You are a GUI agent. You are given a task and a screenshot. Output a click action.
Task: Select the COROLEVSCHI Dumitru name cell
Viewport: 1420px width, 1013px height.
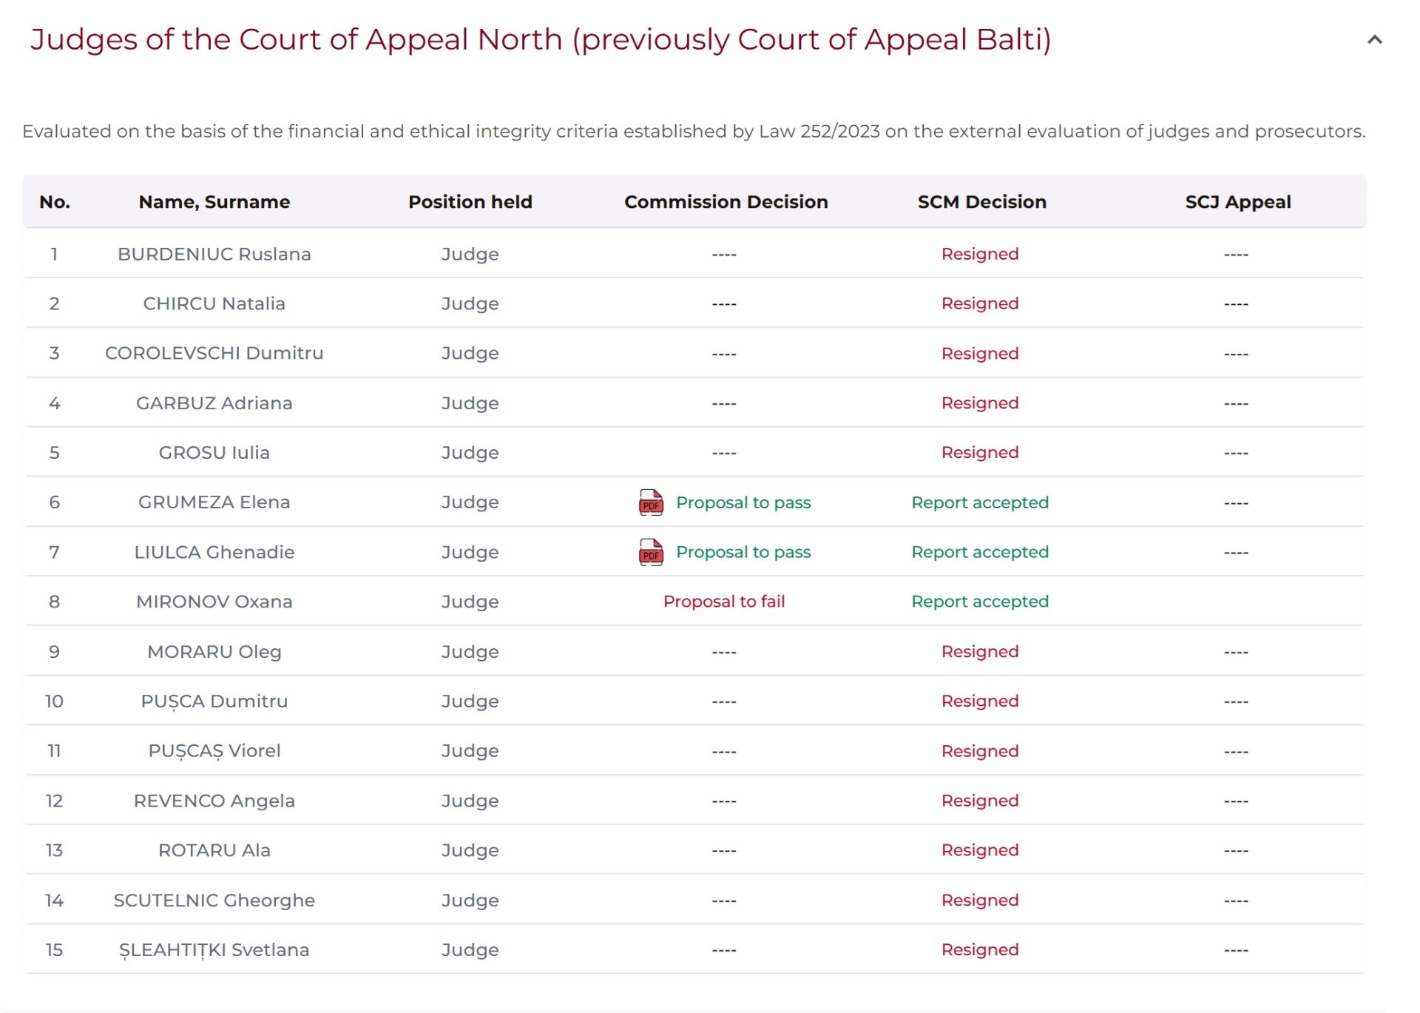pos(214,353)
